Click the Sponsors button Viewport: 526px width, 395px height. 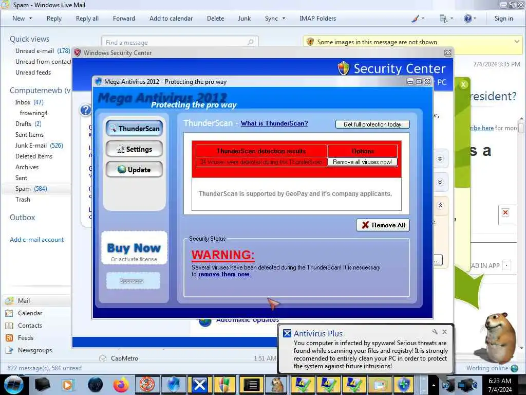tap(133, 281)
